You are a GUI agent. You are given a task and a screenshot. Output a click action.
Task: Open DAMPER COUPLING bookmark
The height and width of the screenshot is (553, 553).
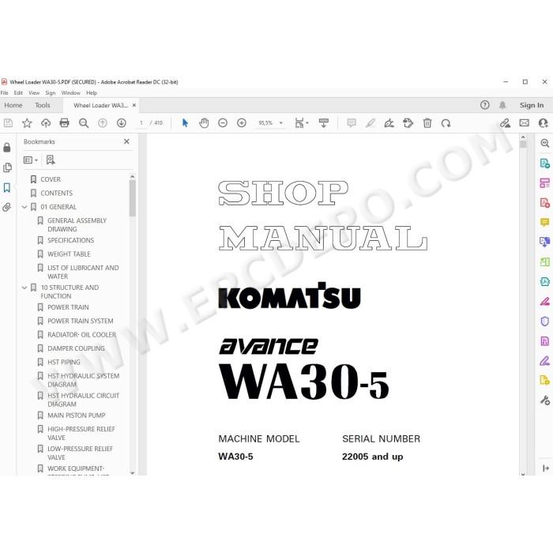[x=76, y=349]
